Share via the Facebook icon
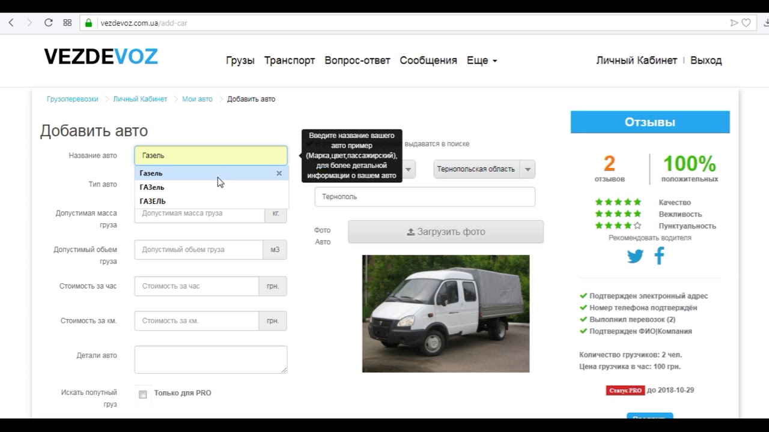This screenshot has width=769, height=432. pos(659,256)
